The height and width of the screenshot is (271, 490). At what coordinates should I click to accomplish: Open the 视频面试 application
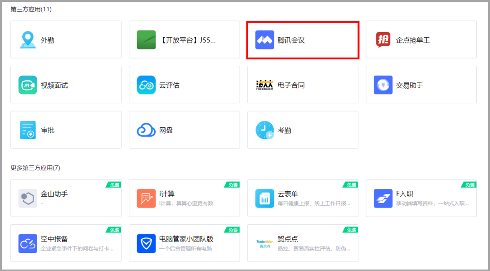click(66, 85)
